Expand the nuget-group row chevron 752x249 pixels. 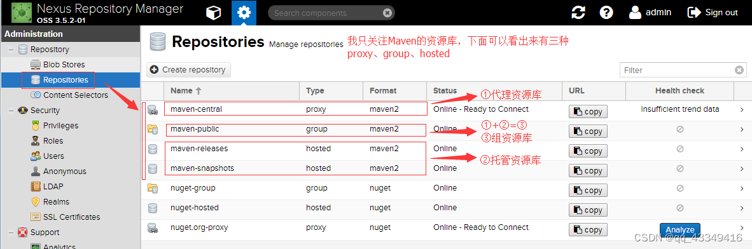point(742,188)
